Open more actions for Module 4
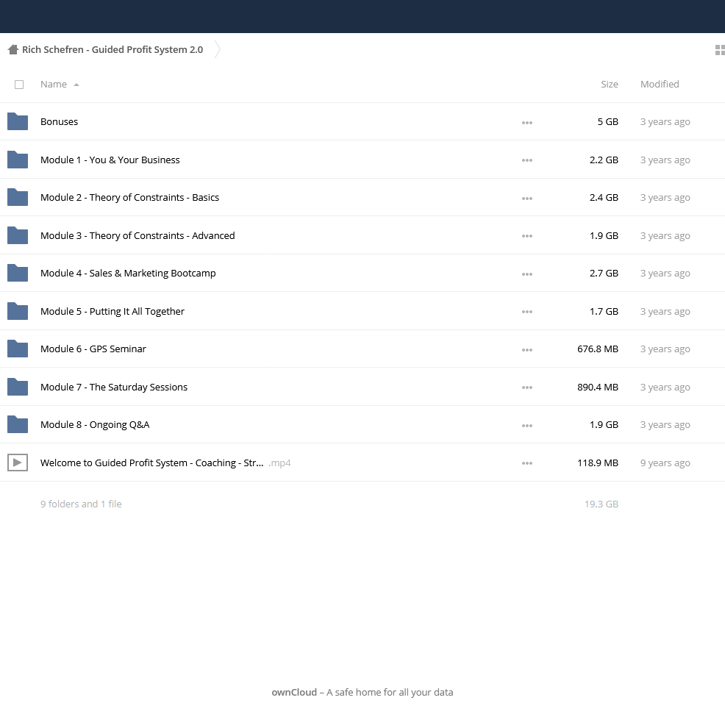This screenshot has height=714, width=725. [527, 274]
